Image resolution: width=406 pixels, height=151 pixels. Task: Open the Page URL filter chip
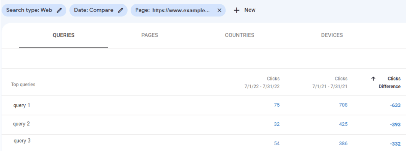(x=178, y=10)
